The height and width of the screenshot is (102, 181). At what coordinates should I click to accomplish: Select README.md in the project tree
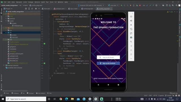[x=13, y=61]
